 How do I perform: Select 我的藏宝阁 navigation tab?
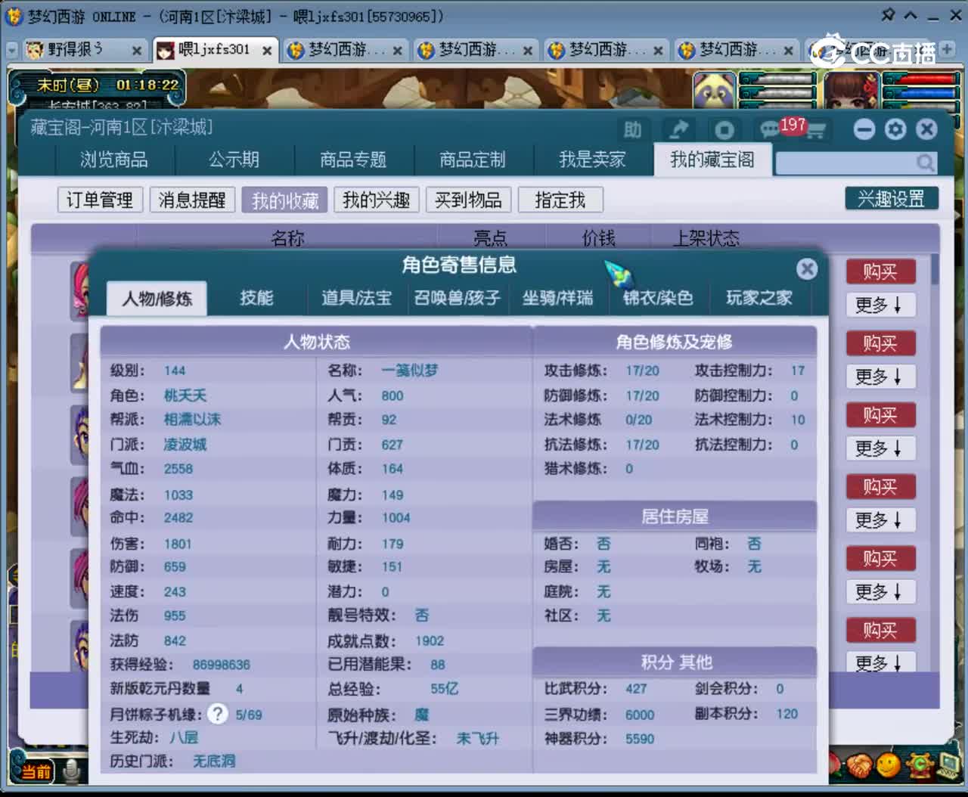tap(712, 160)
